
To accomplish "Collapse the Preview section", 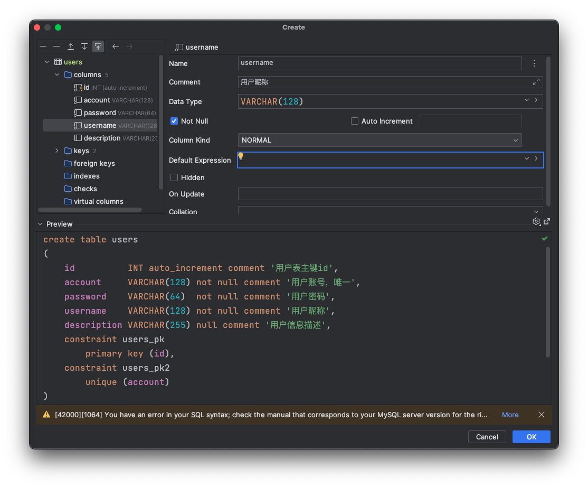I will (40, 224).
